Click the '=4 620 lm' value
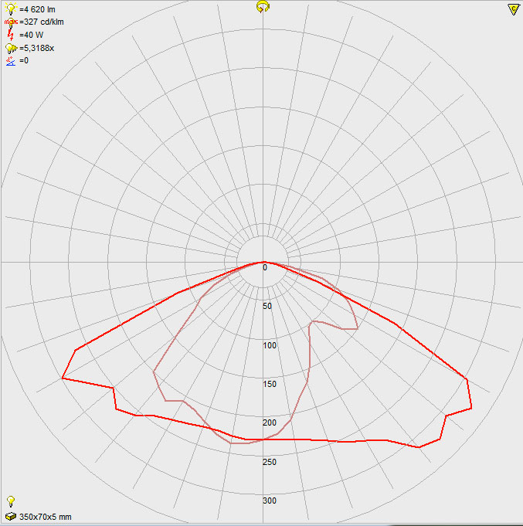 tap(37, 10)
